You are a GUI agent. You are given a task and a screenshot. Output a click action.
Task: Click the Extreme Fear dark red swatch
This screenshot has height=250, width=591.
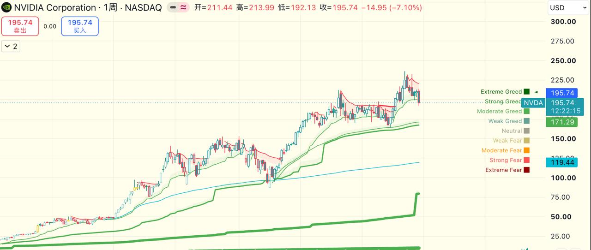pos(526,170)
